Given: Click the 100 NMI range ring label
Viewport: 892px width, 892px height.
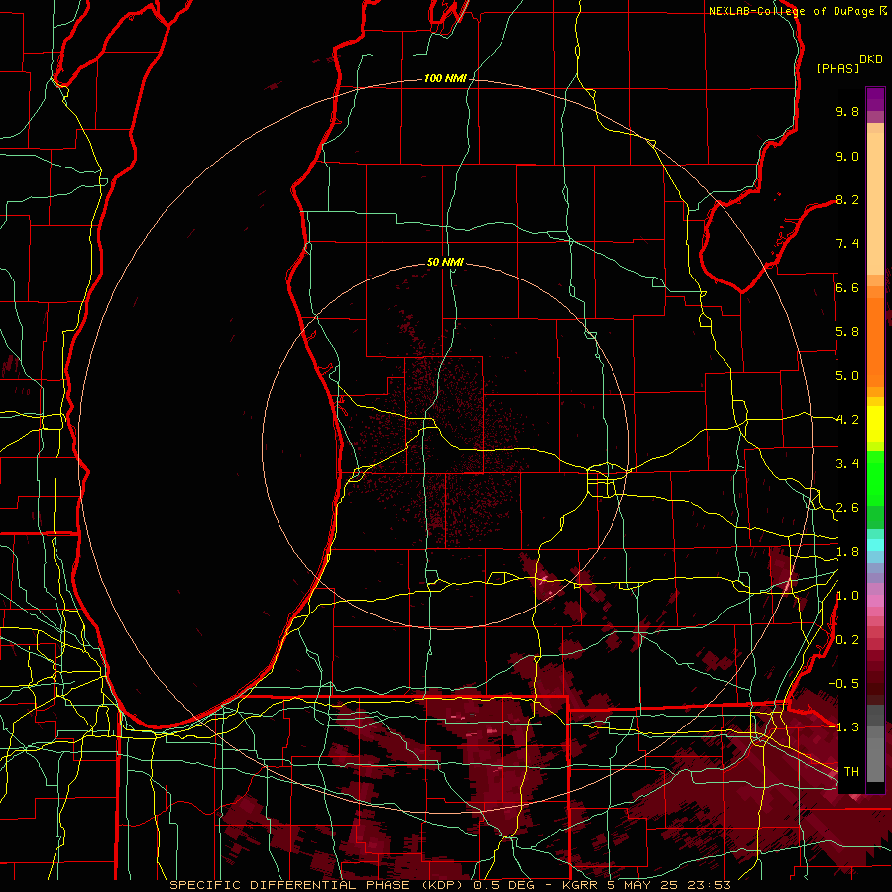Looking at the screenshot, I should coord(445,78).
